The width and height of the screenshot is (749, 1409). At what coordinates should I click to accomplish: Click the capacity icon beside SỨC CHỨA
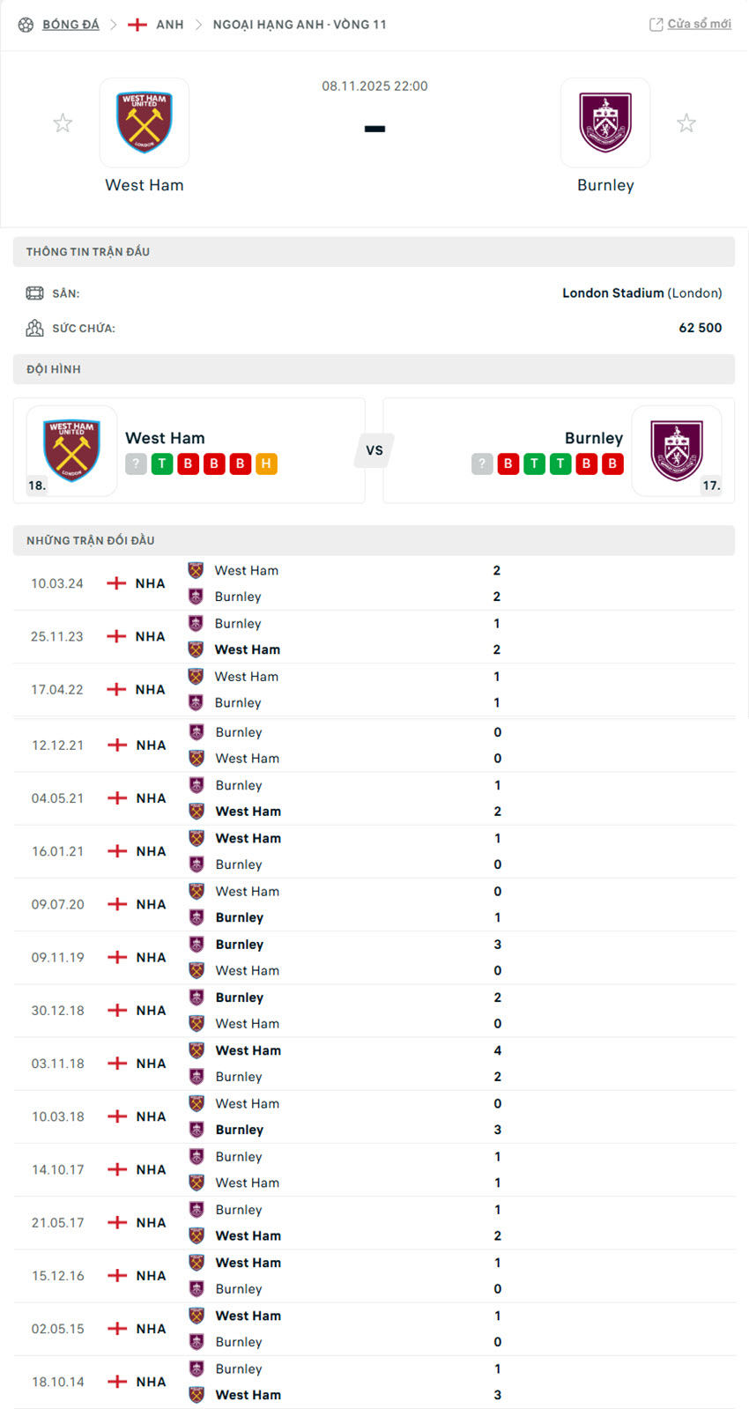(35, 327)
